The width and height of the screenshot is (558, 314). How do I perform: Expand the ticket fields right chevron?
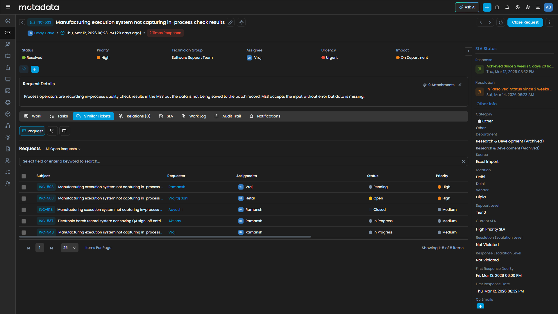(468, 51)
